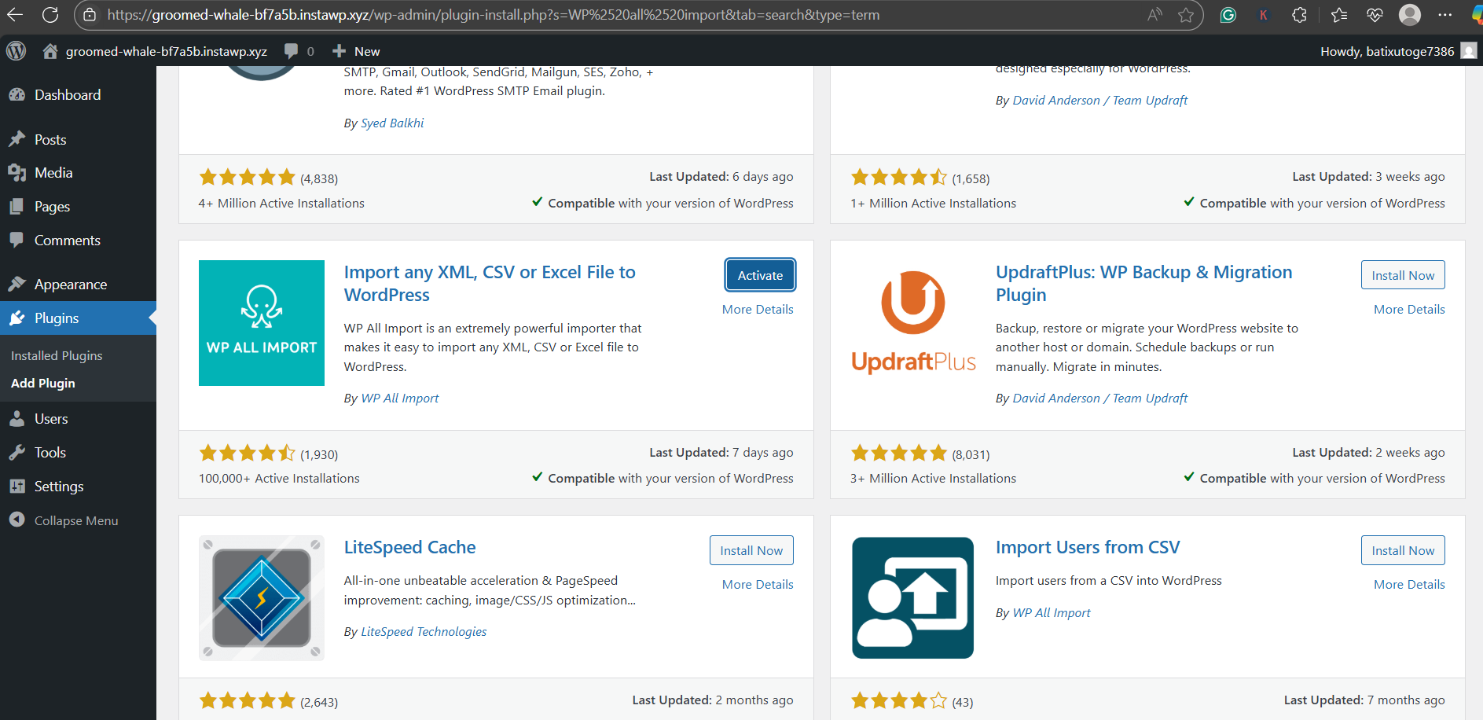Open the LiteSpeed Cache title link
This screenshot has height=720, width=1483.
pos(409,548)
